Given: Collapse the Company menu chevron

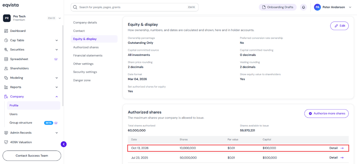Looking at the screenshot, I should click(x=57, y=97).
